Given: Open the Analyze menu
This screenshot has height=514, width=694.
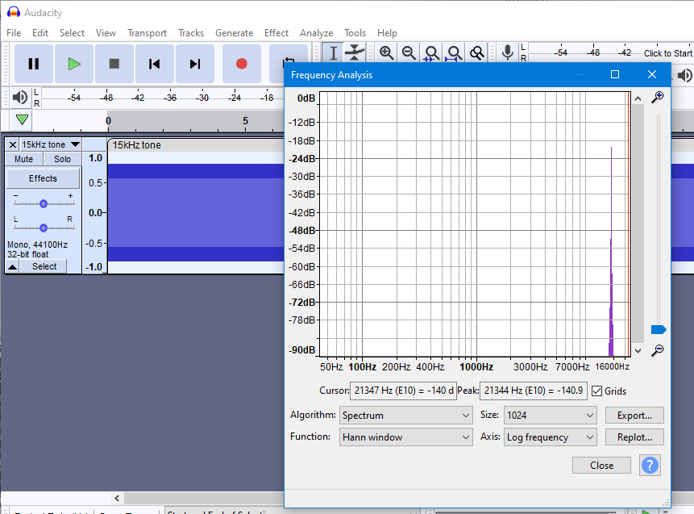Looking at the screenshot, I should pyautogui.click(x=316, y=33).
